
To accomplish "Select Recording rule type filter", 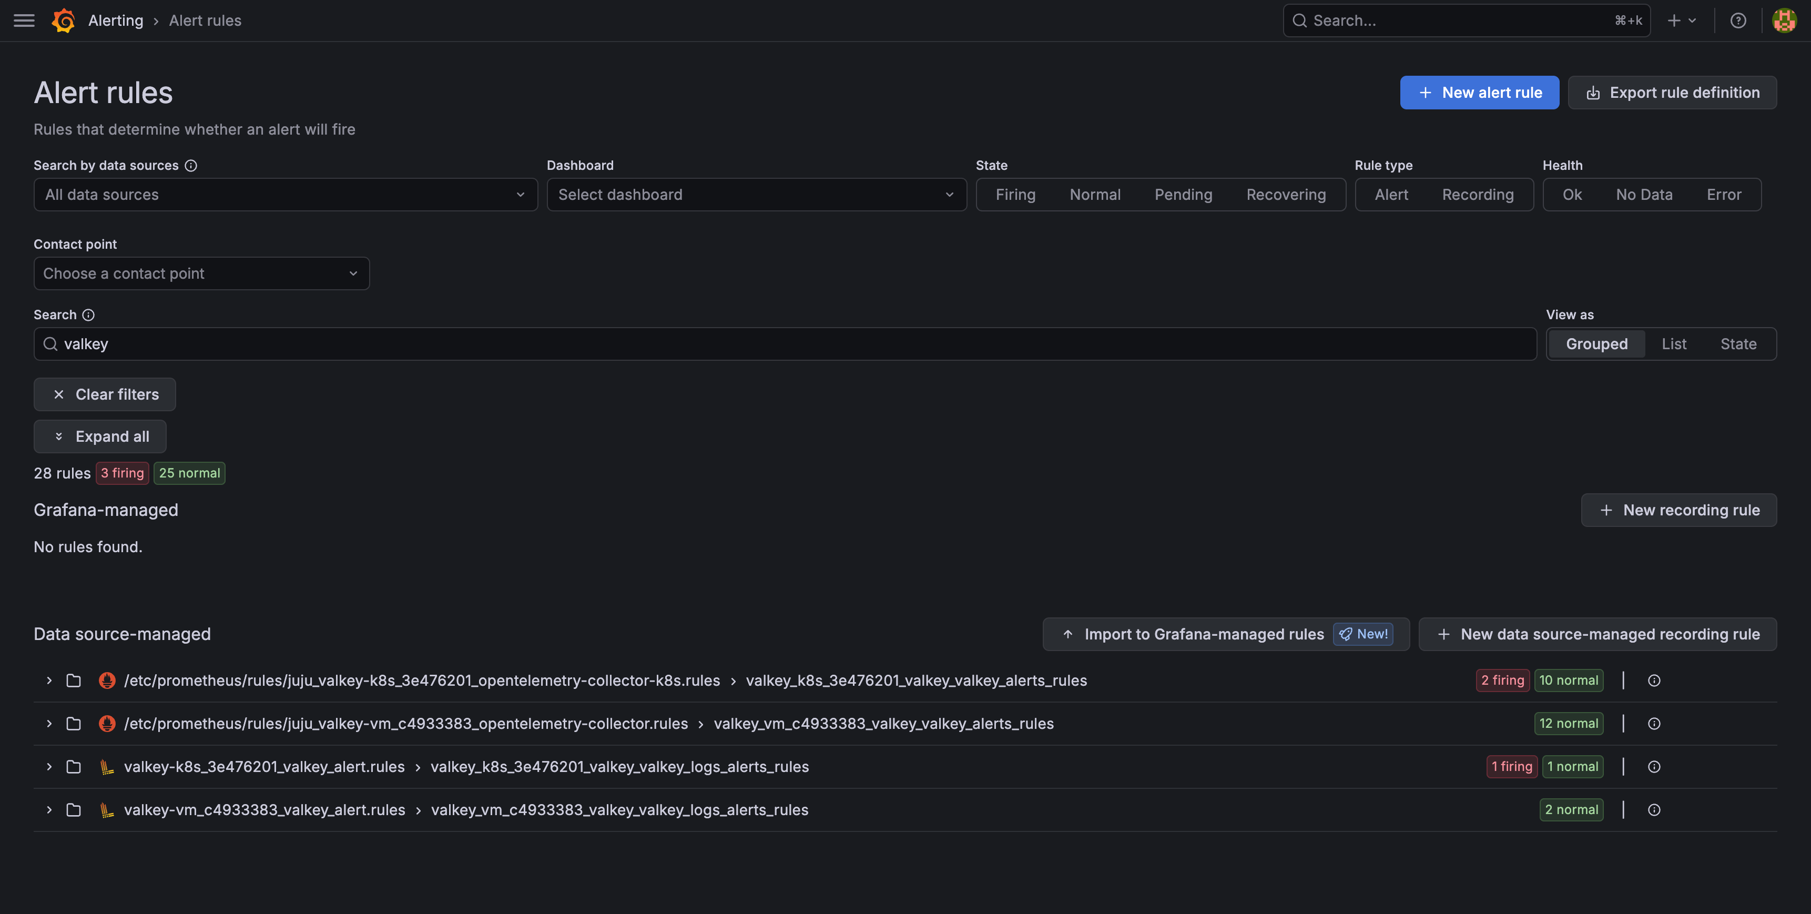I will [1478, 195].
